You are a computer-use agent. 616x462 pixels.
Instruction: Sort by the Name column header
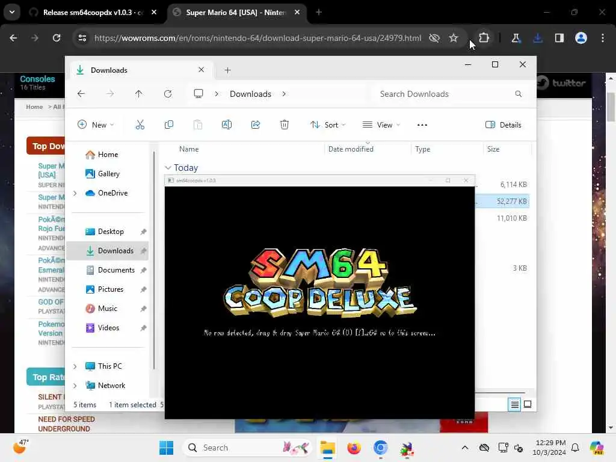[x=189, y=149]
